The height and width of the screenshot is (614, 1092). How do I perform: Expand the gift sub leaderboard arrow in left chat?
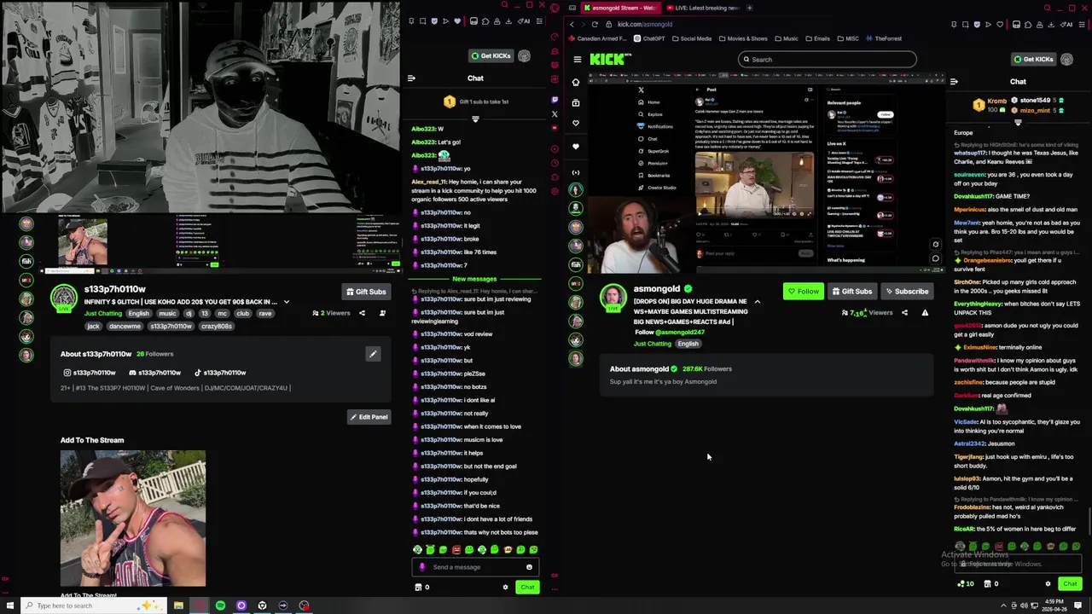pos(475,119)
